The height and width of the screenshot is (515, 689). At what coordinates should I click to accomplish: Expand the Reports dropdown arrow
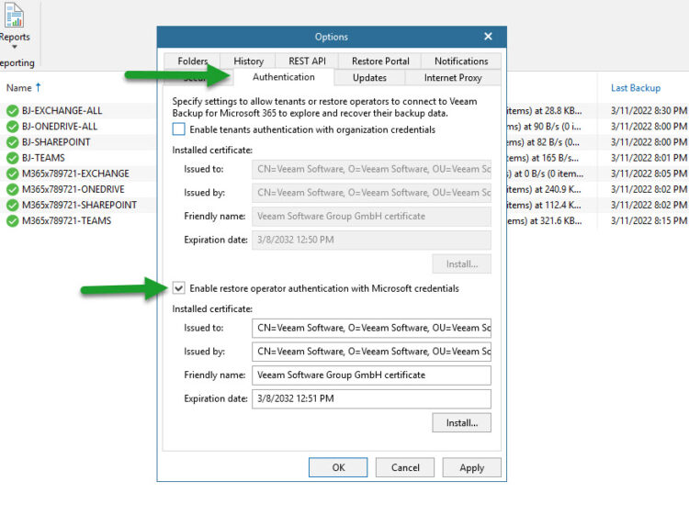[x=15, y=47]
